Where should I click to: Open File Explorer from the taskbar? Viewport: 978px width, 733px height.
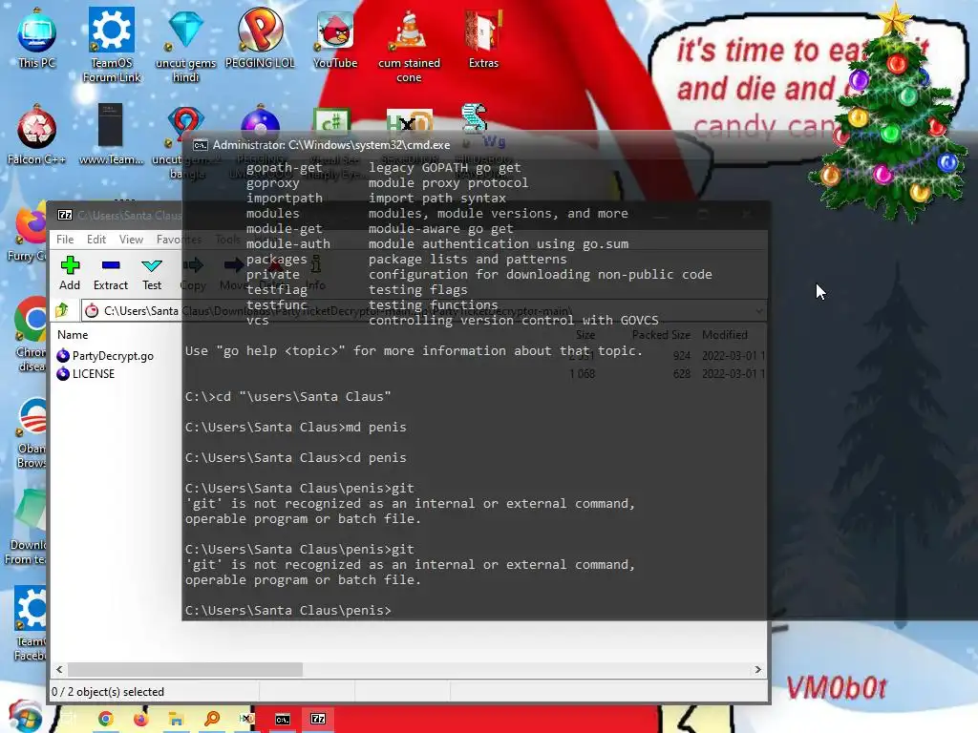coord(177,719)
